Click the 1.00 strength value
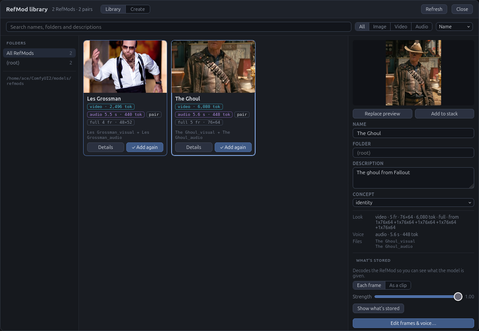Viewport: 479px width, 331px height. (x=469, y=297)
